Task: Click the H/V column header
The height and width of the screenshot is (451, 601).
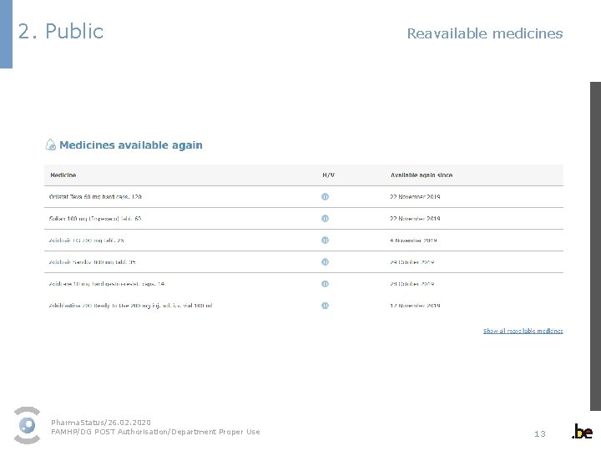Action: (x=329, y=175)
